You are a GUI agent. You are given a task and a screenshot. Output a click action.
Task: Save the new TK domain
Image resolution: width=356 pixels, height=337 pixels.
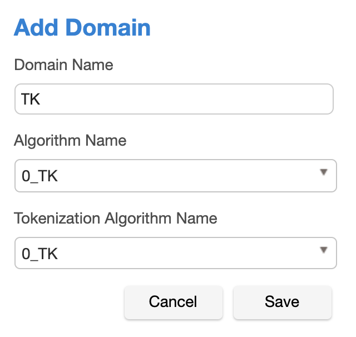(x=282, y=302)
